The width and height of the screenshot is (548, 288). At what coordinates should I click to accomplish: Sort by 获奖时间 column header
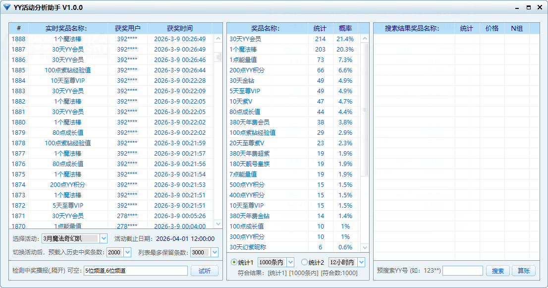point(180,28)
